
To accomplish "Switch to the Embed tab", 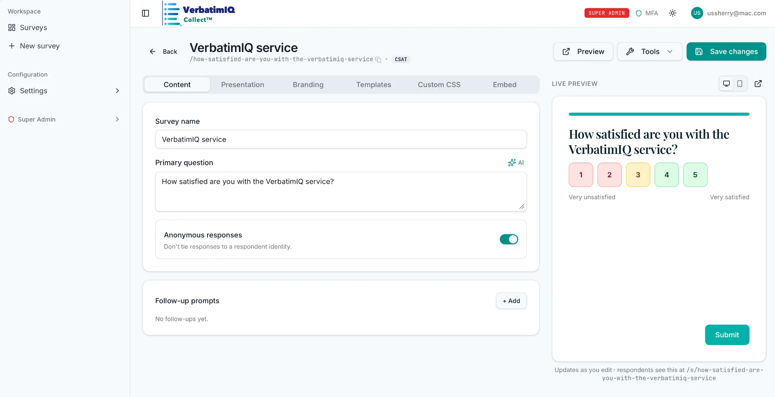I will (505, 85).
